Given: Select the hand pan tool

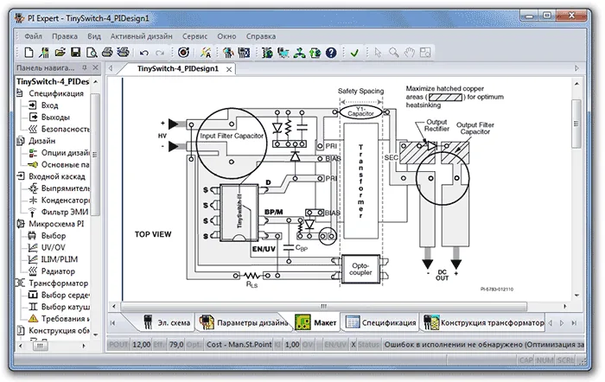Looking at the screenshot, I should [410, 53].
